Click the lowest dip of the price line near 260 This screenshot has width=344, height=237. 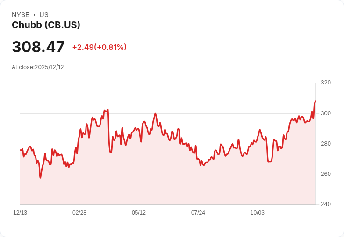point(40,177)
